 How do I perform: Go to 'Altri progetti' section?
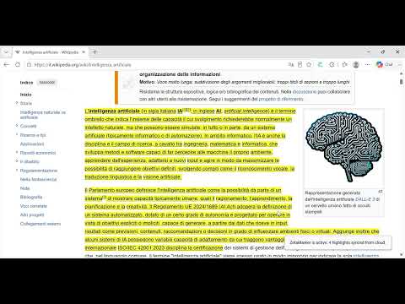(32, 214)
